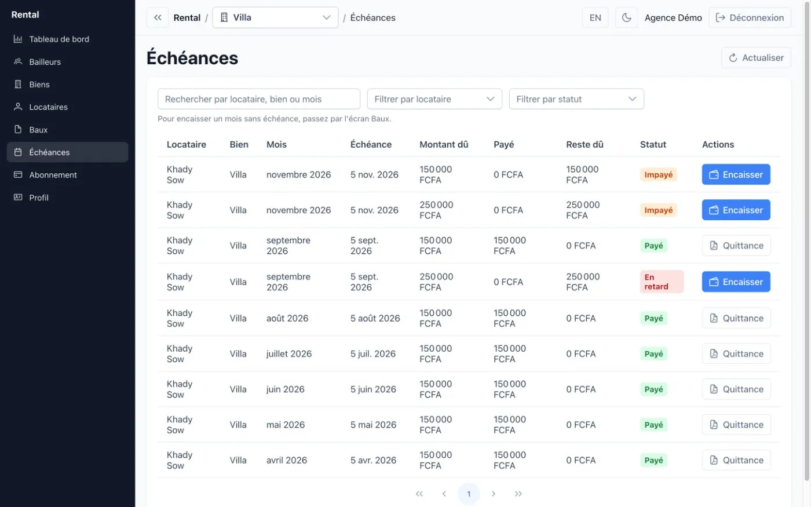Collapse the sidebar with the double-chevron button
This screenshot has height=507, width=811.
click(158, 17)
